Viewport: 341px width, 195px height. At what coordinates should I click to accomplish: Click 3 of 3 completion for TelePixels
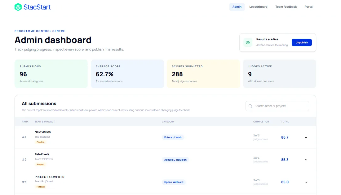pyautogui.click(x=256, y=158)
